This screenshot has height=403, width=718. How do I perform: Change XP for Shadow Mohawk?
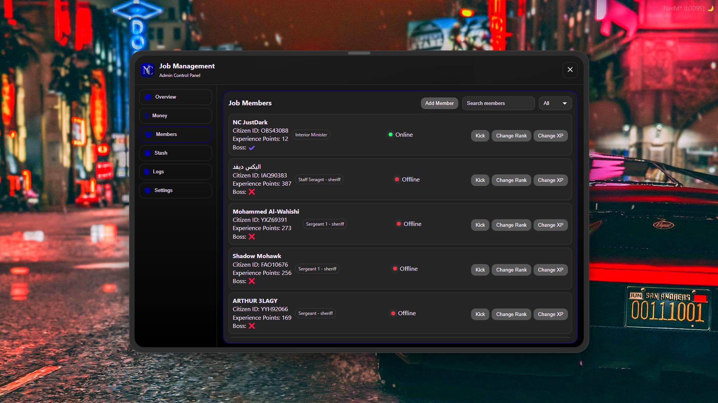550,270
